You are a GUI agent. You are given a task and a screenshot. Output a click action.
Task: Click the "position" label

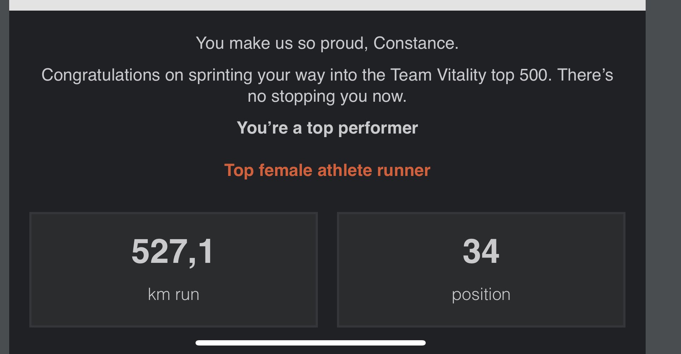(x=481, y=294)
